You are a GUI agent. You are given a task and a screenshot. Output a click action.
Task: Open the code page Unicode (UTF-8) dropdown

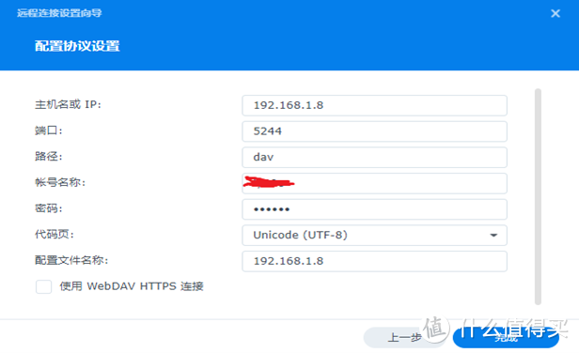coord(374,236)
